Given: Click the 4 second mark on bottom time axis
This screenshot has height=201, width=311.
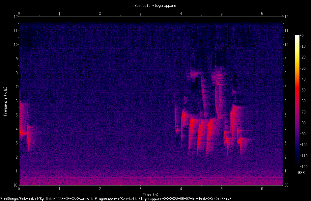Looking at the screenshot, I should coord(181,189).
